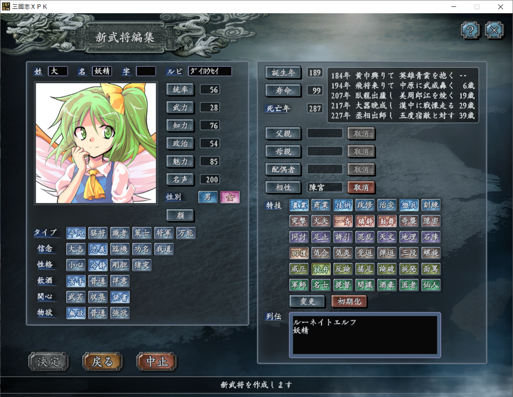Toggle the 酒豪 skill
The image size is (513, 397).
point(387,285)
